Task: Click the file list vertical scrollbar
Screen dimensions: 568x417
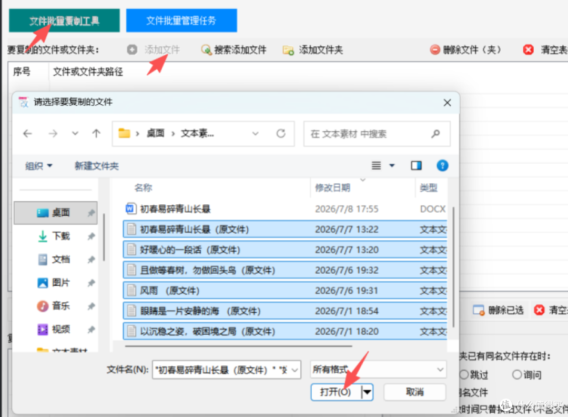Action: [453, 267]
